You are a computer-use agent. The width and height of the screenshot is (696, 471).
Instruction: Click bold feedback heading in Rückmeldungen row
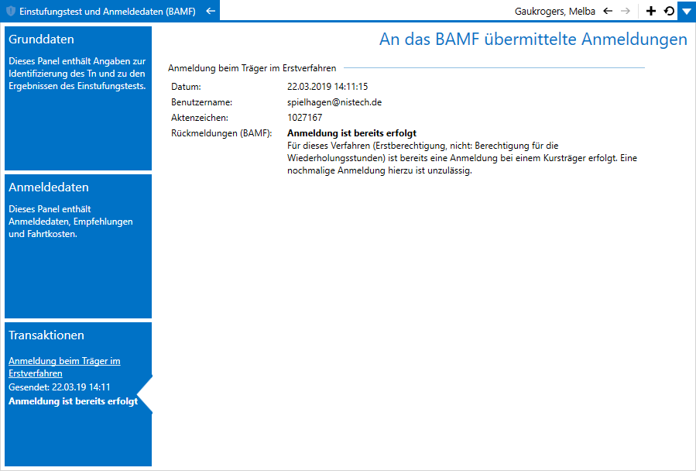[351, 133]
